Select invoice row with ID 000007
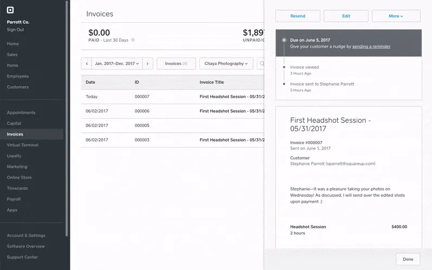This screenshot has width=432, height=270. [172, 97]
